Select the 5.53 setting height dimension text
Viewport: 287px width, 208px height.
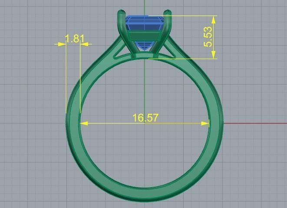pyautogui.click(x=208, y=37)
